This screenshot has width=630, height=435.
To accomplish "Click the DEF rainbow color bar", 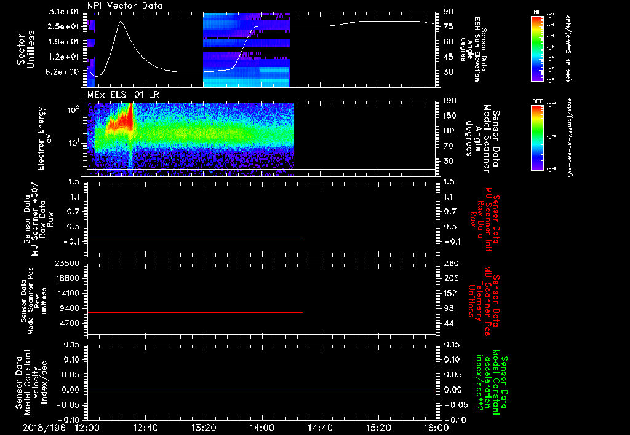I will (538, 138).
